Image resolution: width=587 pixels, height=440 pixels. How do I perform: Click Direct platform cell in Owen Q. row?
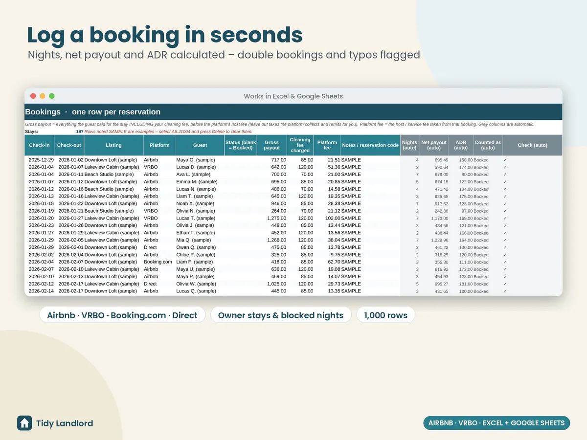tap(151, 247)
